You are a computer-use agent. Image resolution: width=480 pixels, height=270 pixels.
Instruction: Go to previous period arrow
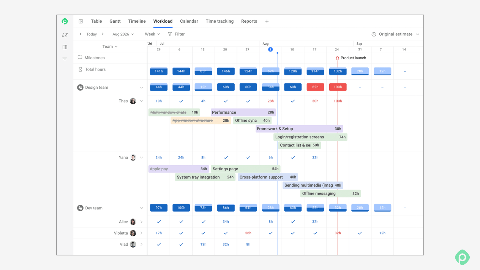click(81, 34)
